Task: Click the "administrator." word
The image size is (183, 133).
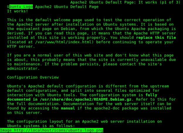Action: [23, 69]
